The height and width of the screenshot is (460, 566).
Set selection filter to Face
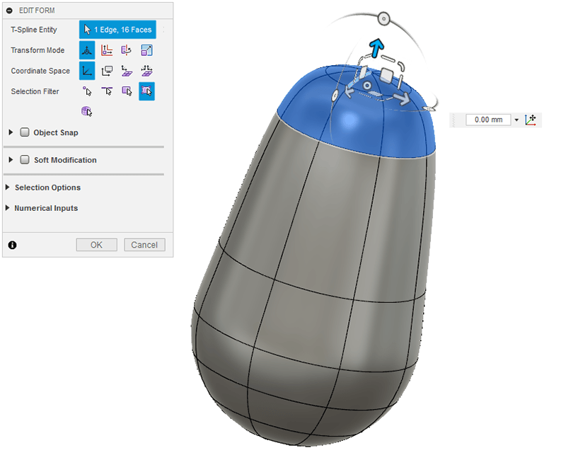coord(127,91)
